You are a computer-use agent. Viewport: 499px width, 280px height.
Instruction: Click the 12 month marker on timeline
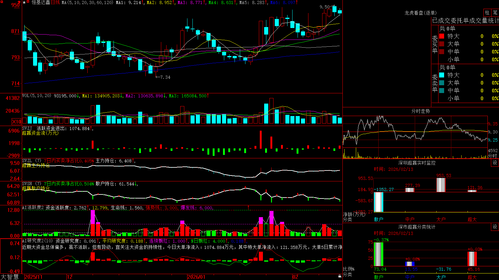coord(70,277)
